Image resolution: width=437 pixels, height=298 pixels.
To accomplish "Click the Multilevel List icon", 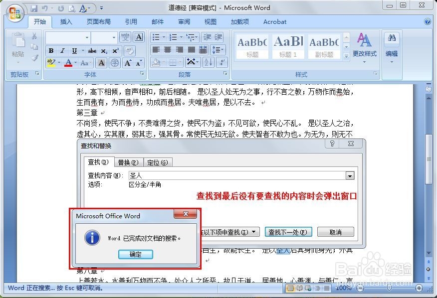I will (x=191, y=37).
